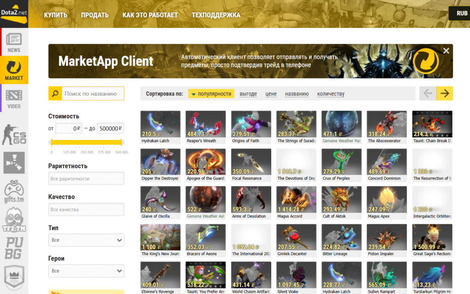Open the Magus Apex item

(x=387, y=203)
